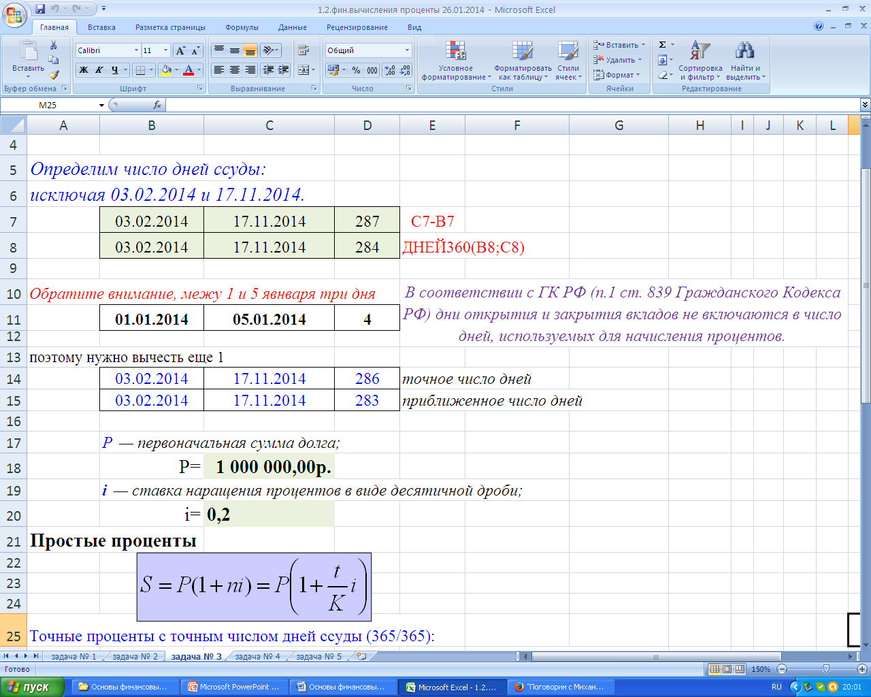Decrease font size with small A icon
Image resolution: width=871 pixels, height=697 pixels.
[195, 50]
